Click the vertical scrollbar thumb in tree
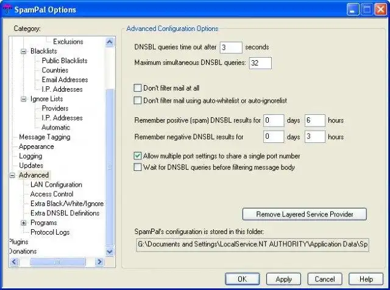 point(110,167)
